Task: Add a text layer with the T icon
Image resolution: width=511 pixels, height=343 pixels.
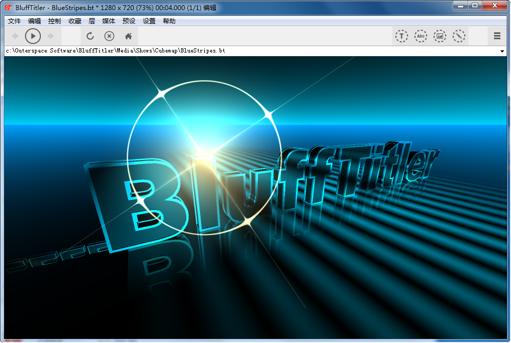Action: tap(402, 36)
